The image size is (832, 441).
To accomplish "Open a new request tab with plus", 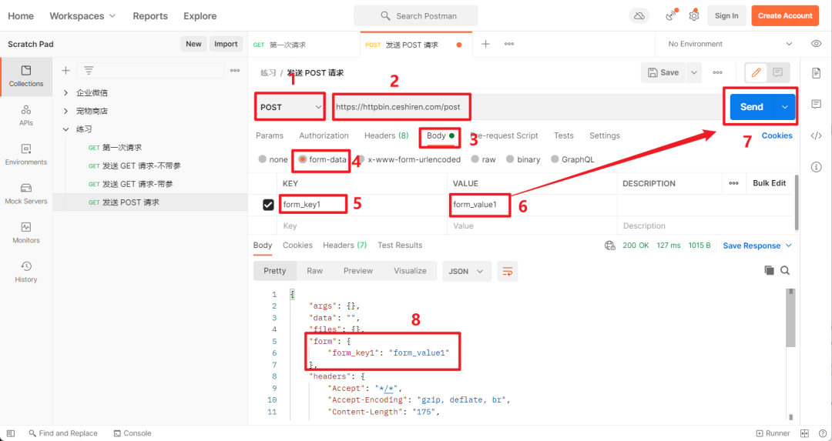I will point(485,44).
